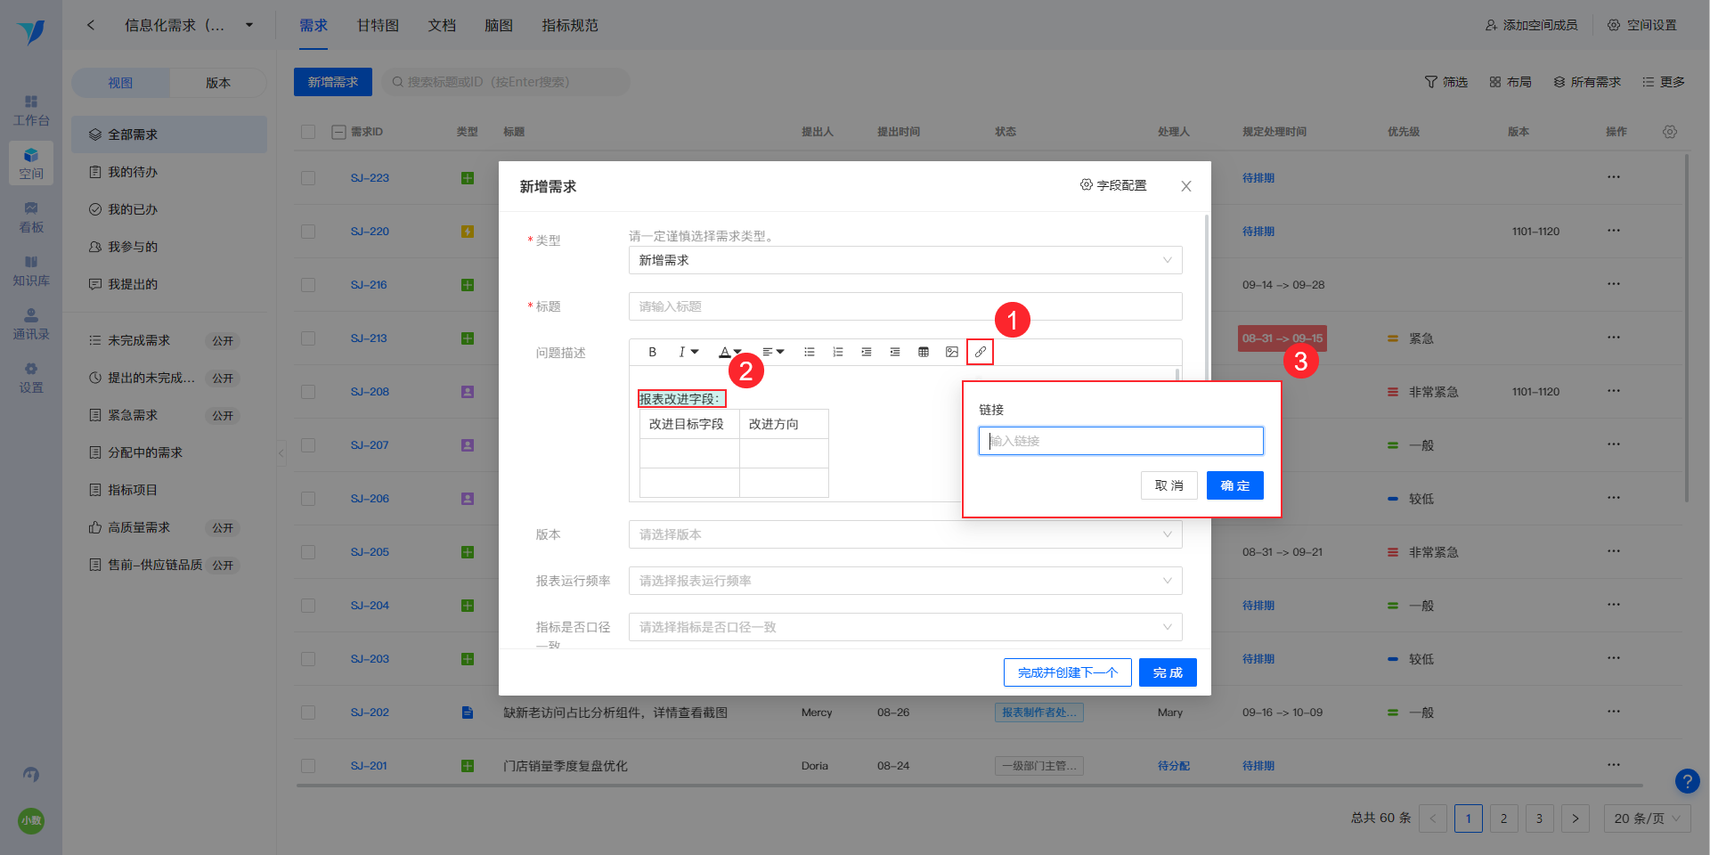Click the insert link icon in toolbar

click(x=981, y=352)
